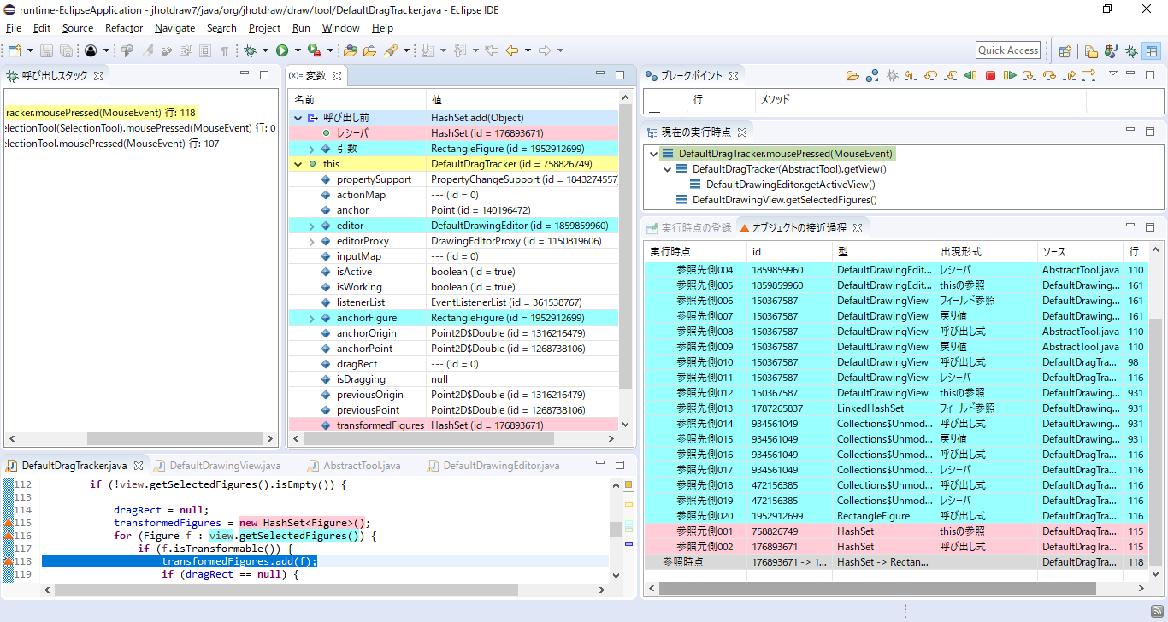Click the forward step-into icon in ブレークポイント toolbar
Screen dimensions: 1168x622
pyautogui.click(x=1029, y=76)
